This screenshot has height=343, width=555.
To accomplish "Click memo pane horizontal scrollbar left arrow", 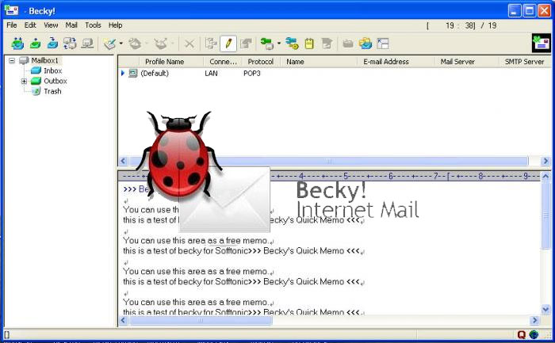I will pos(123,320).
